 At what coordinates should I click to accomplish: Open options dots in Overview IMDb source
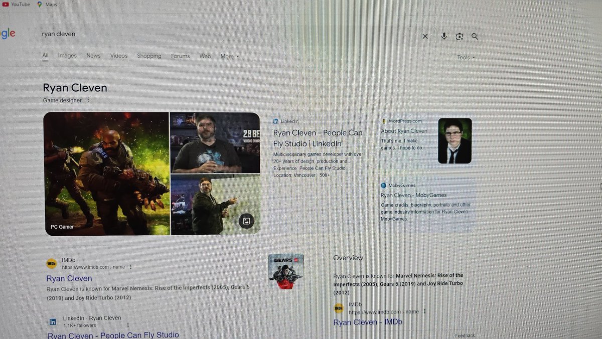click(424, 311)
